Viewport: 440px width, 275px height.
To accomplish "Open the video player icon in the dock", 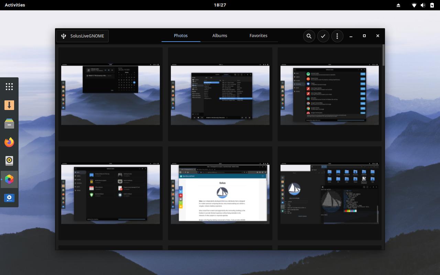I will coord(9,198).
